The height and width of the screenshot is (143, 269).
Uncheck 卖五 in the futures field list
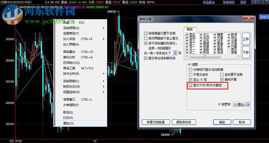pyautogui.click(x=187, y=34)
